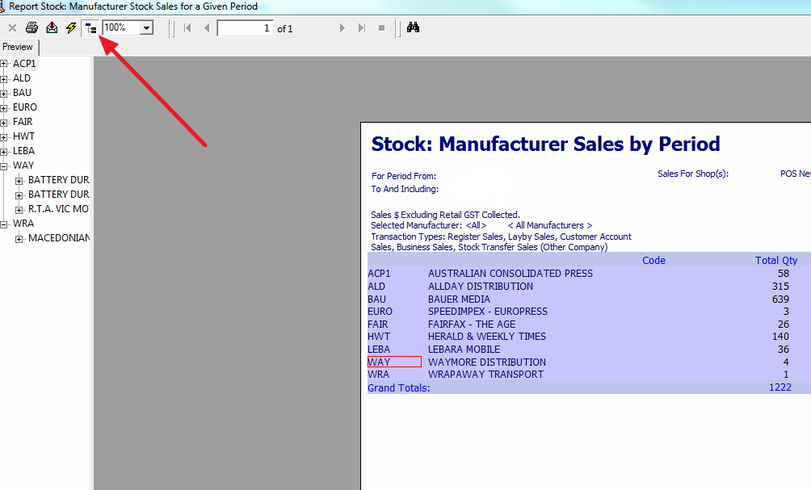Go to previous page arrow
The height and width of the screenshot is (490, 811).
(207, 28)
